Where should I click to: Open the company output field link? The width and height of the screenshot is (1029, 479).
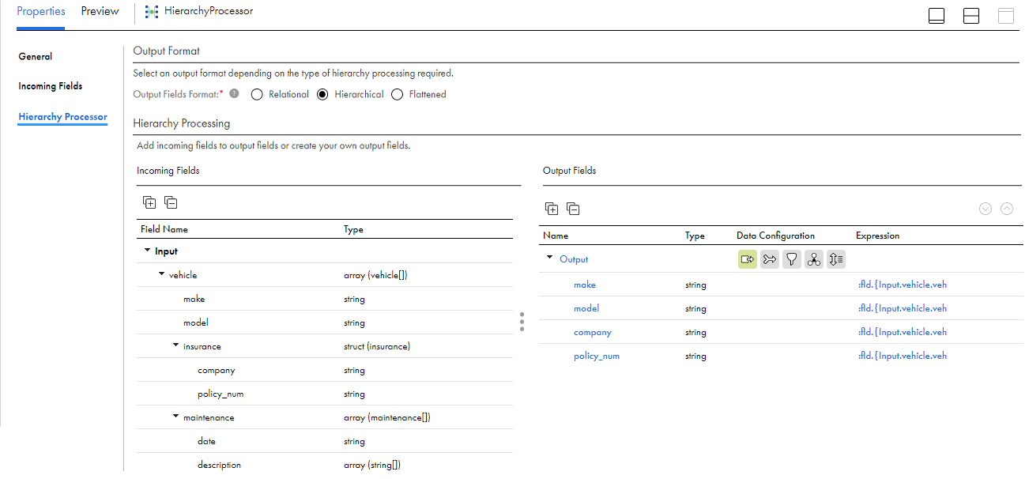593,332
